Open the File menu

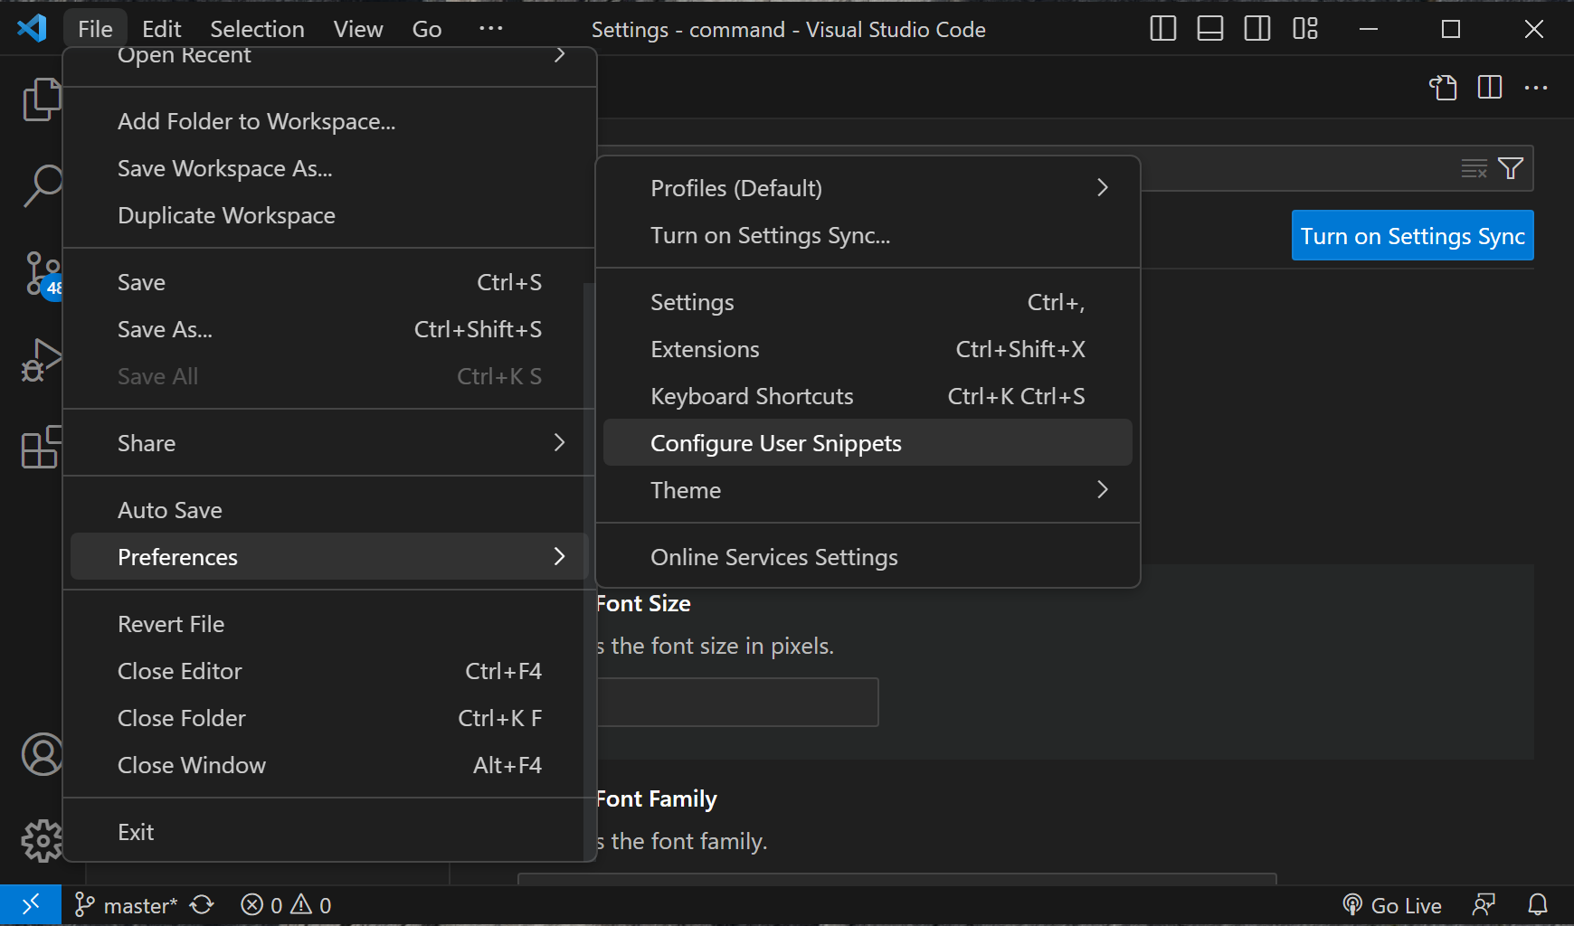(95, 29)
